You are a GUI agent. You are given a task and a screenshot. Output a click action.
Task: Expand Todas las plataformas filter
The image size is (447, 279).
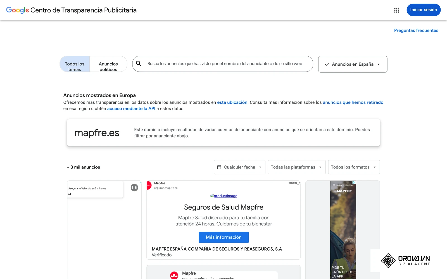(297, 167)
